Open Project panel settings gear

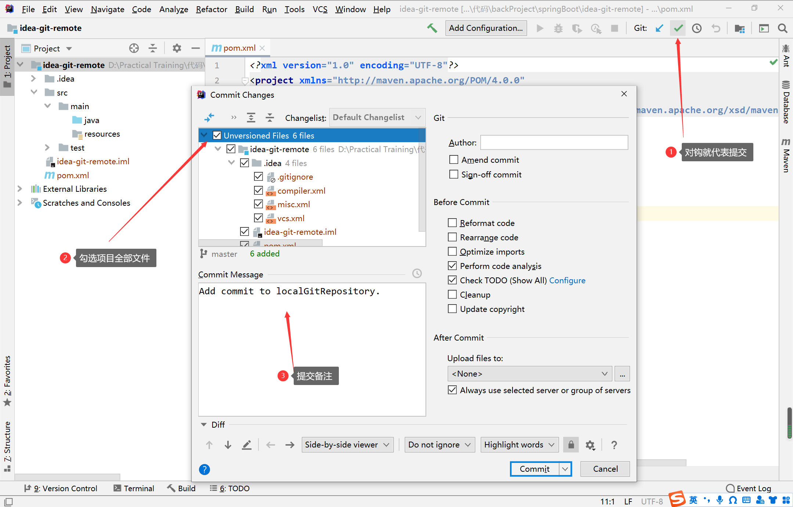(177, 48)
